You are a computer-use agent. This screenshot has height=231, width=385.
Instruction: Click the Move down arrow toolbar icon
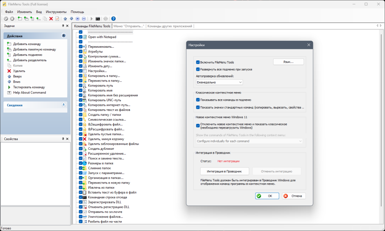tap(71, 18)
